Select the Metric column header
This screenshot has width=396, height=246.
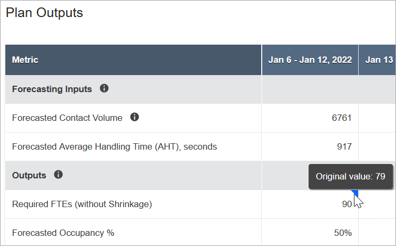coord(26,60)
